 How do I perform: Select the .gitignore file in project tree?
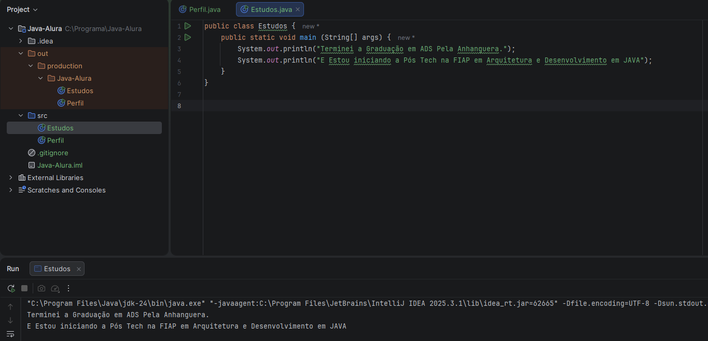tap(52, 153)
